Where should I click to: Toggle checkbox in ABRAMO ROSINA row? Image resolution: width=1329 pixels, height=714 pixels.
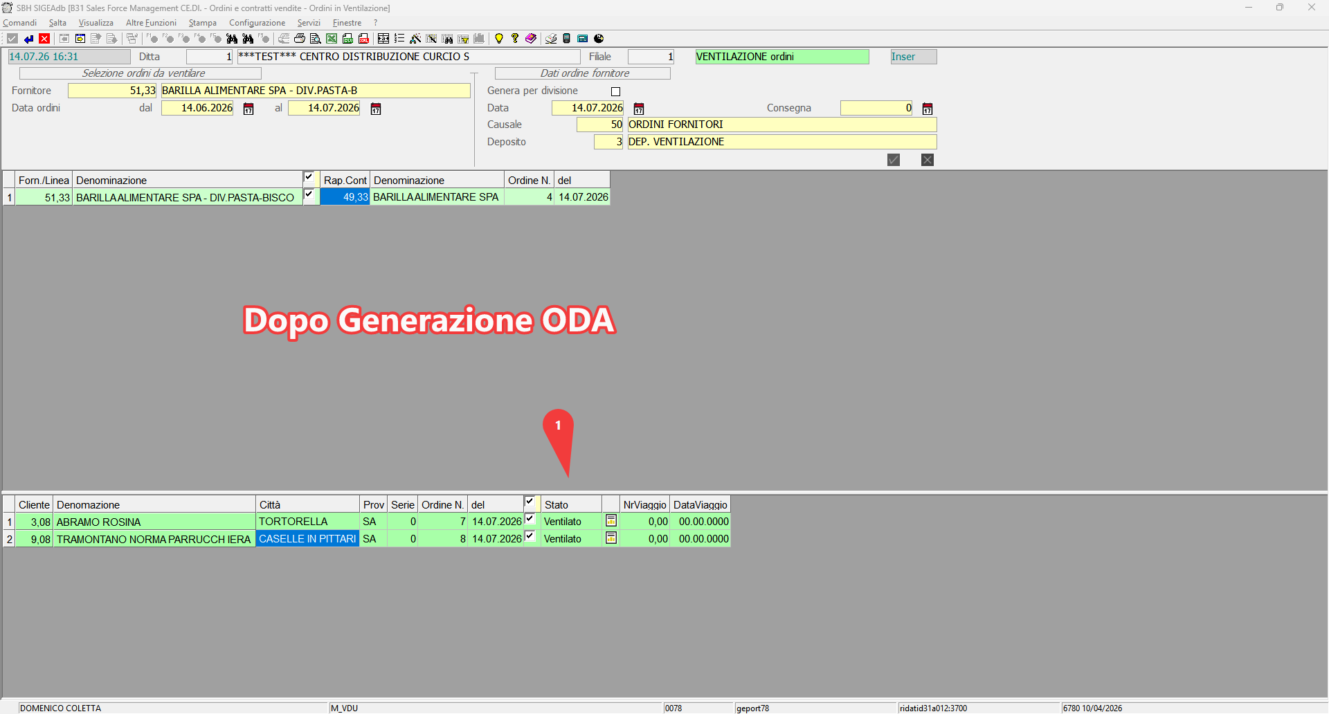pos(530,519)
